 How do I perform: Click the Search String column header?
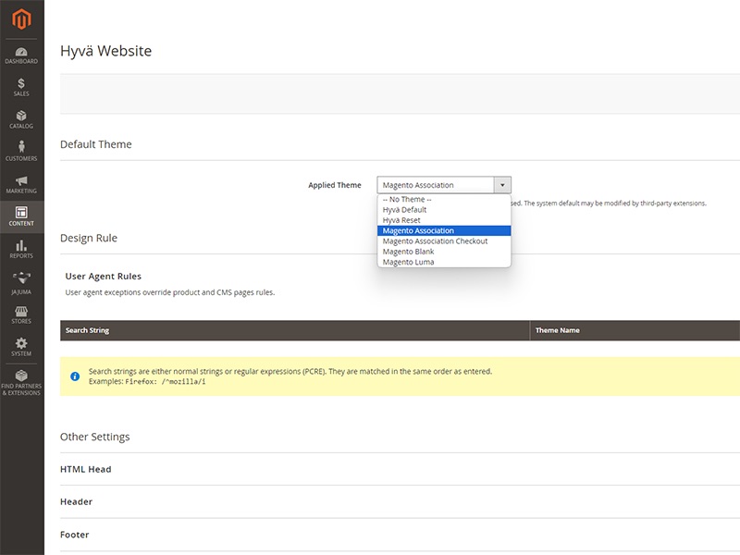(88, 330)
